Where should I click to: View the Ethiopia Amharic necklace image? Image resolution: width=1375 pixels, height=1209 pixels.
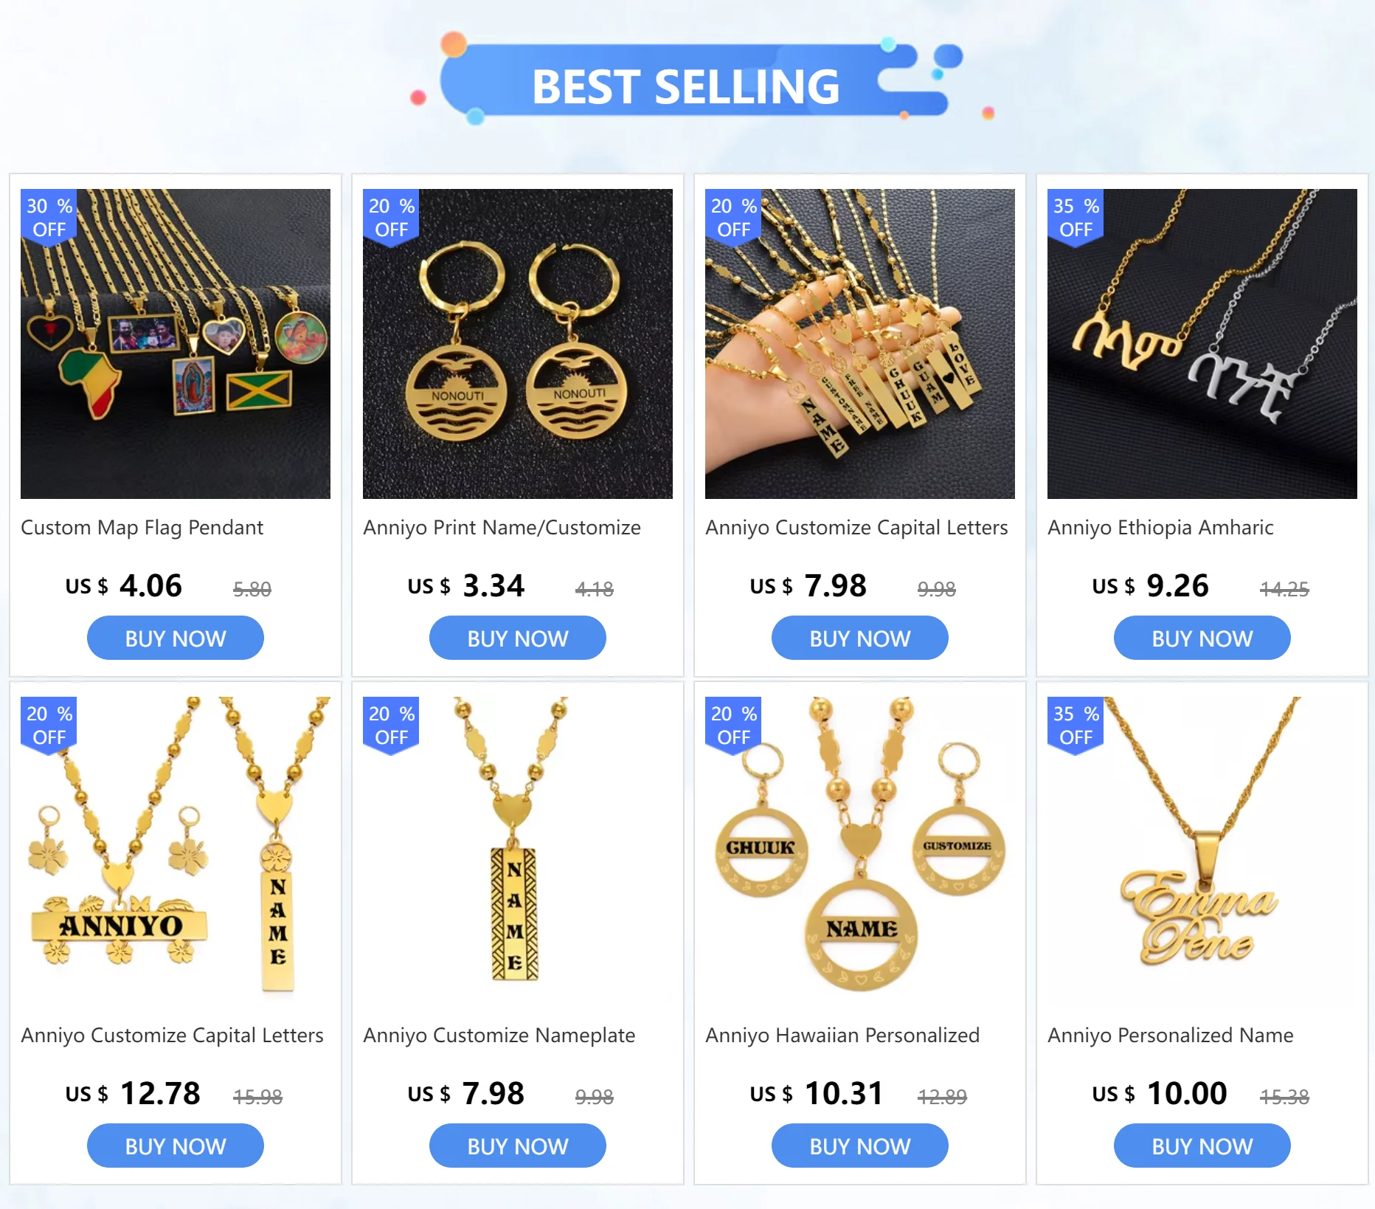point(1202,344)
